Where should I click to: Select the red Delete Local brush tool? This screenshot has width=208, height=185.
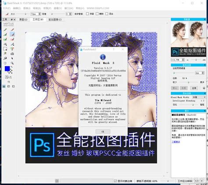tap(12, 30)
